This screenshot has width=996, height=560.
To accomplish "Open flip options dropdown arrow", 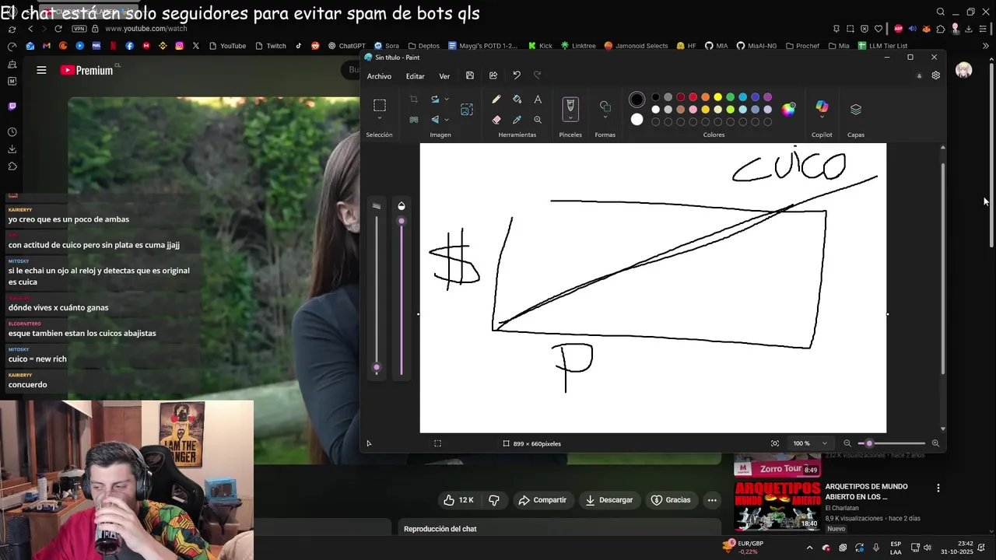I will 446,120.
